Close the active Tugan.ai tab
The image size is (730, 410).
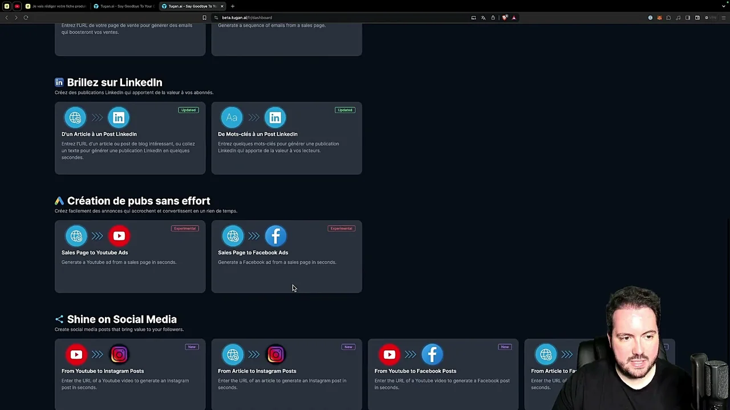(222, 6)
